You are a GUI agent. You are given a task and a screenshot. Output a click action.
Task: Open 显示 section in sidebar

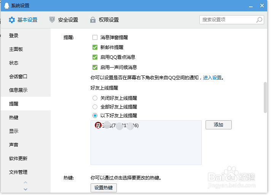pos(26,131)
